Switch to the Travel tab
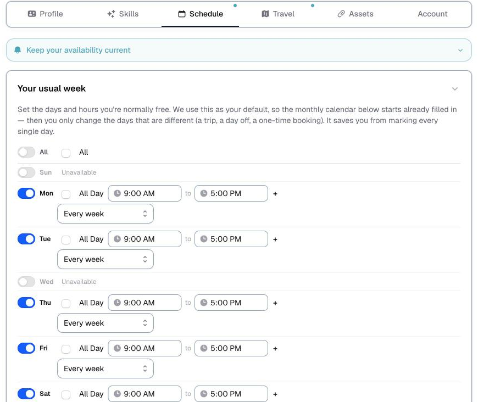The image size is (478, 402). click(278, 14)
